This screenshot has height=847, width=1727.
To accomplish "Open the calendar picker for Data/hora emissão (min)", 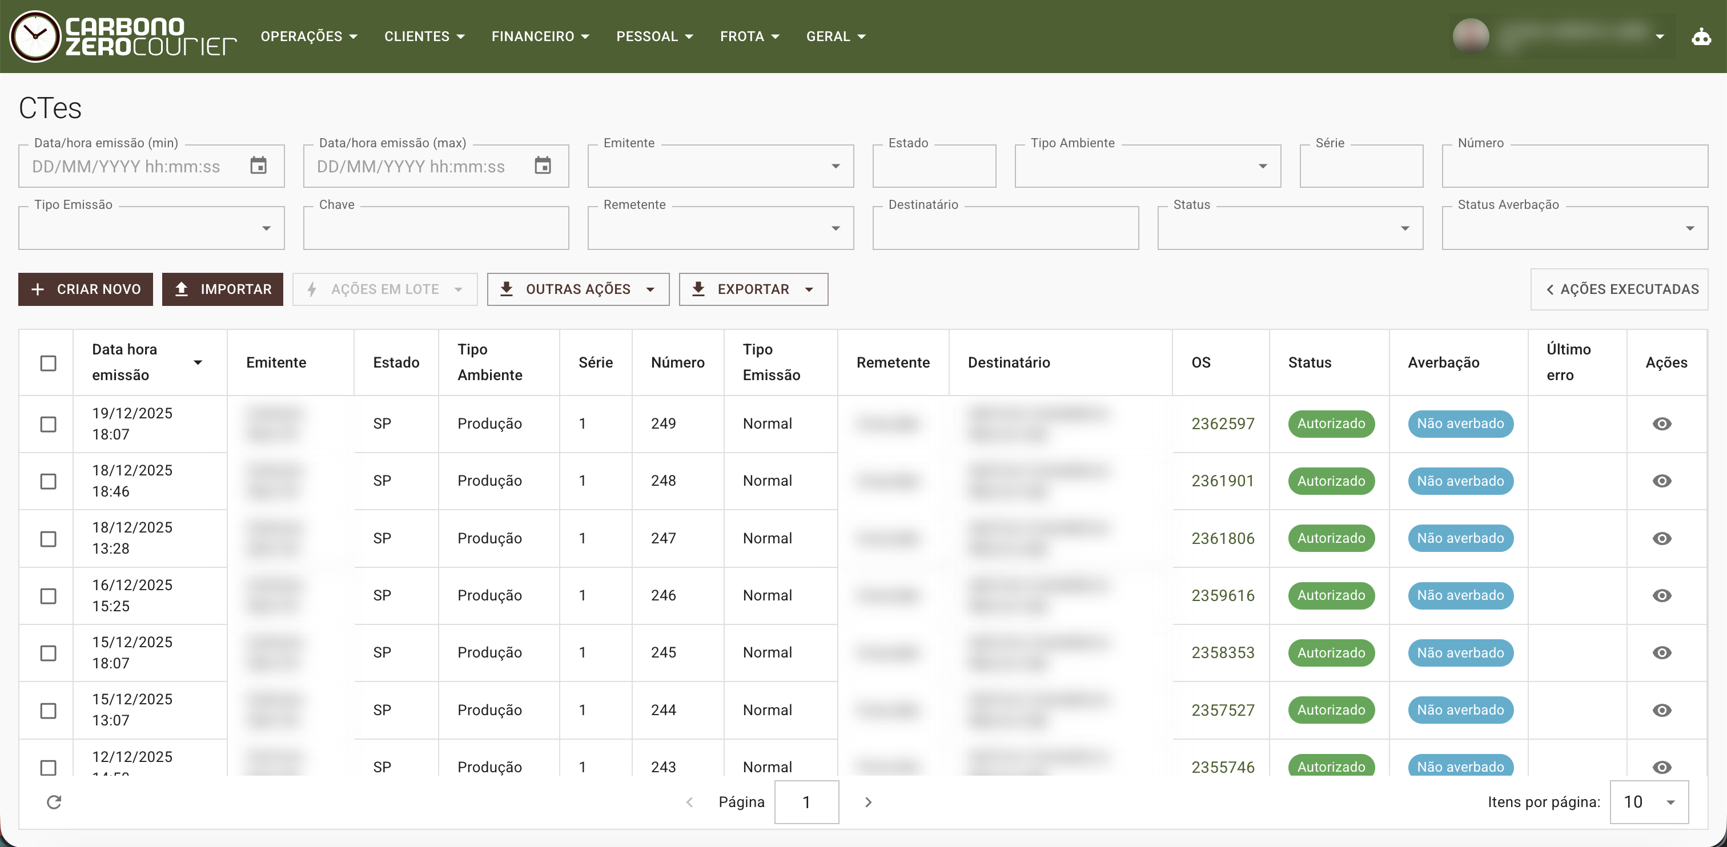I will (259, 166).
